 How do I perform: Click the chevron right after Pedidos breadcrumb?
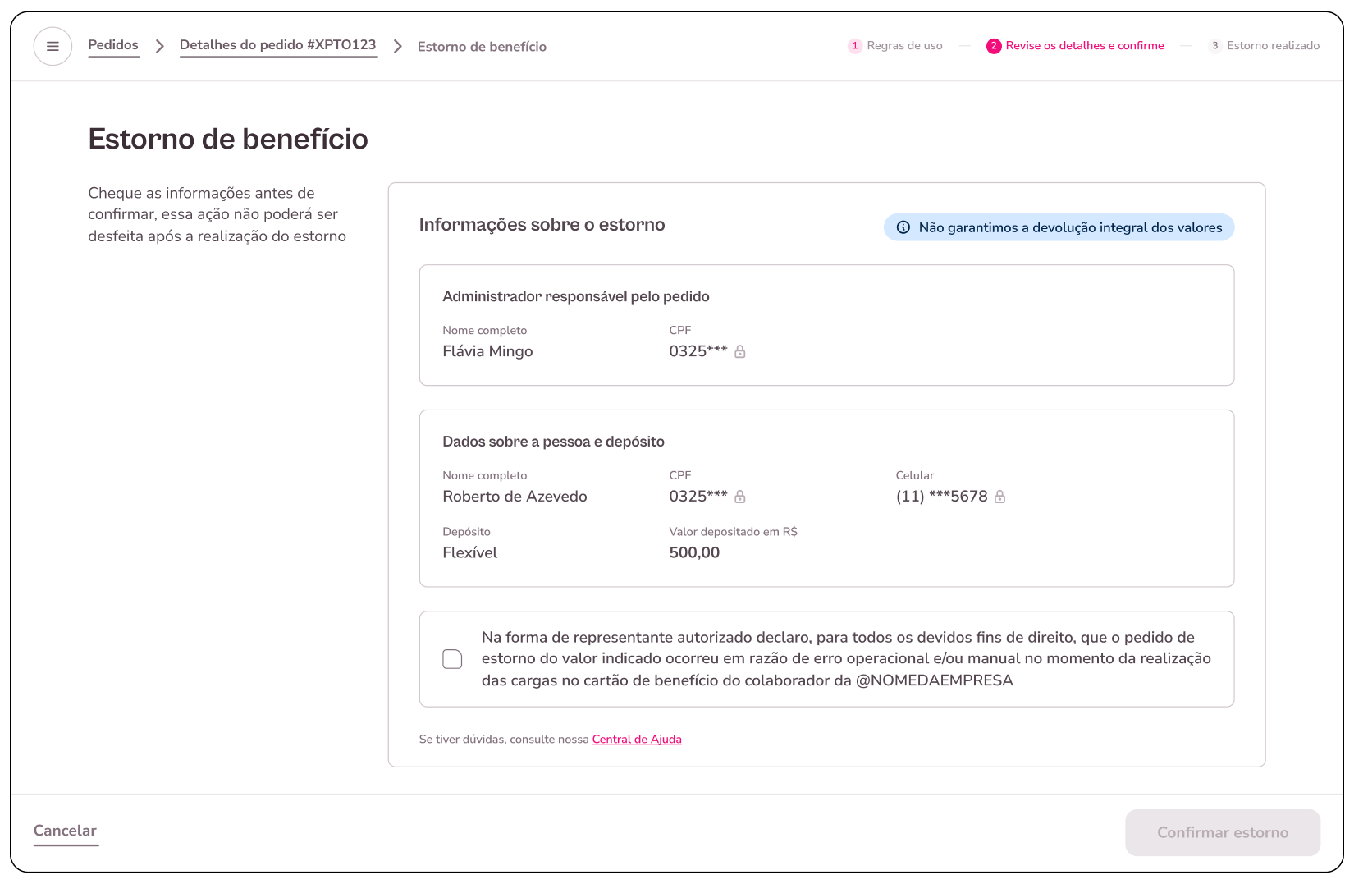coord(160,47)
